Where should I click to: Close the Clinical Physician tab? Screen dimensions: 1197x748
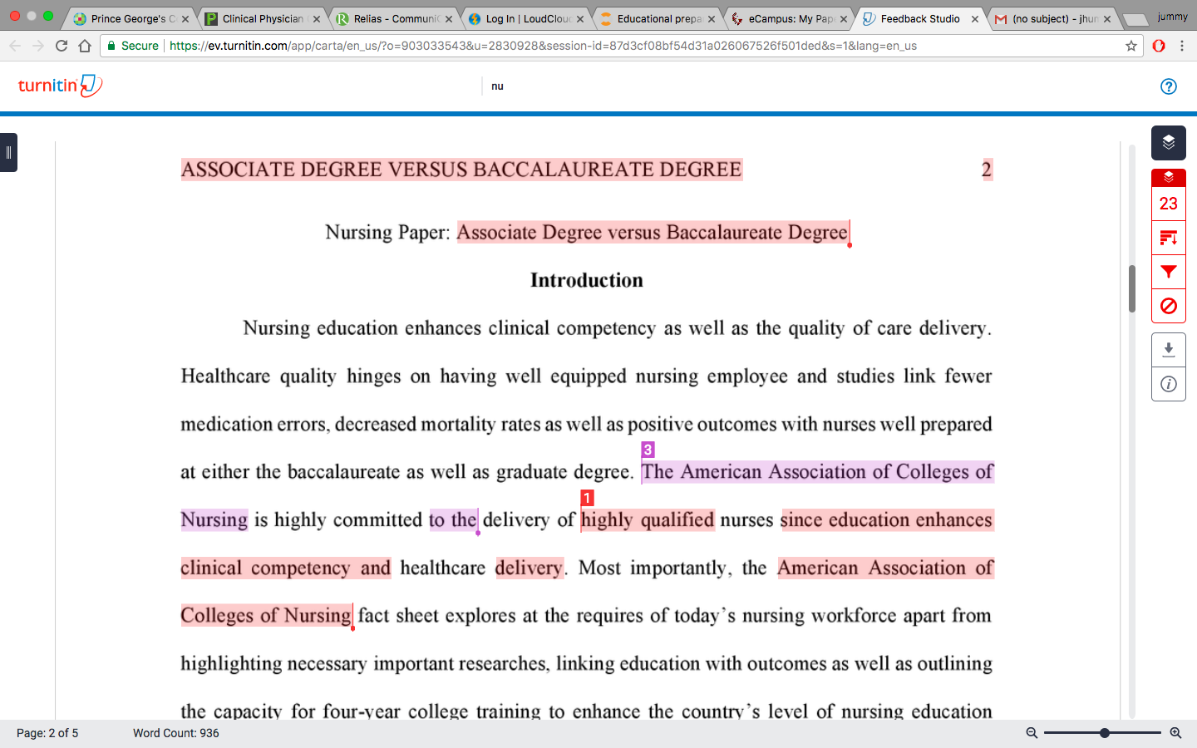pyautogui.click(x=317, y=19)
